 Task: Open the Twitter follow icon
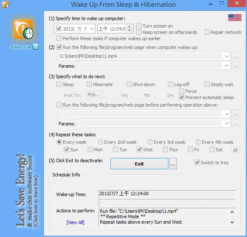(36, 47)
